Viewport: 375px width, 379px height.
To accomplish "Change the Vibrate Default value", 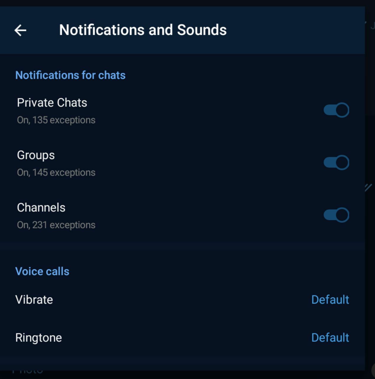I will [x=330, y=300].
